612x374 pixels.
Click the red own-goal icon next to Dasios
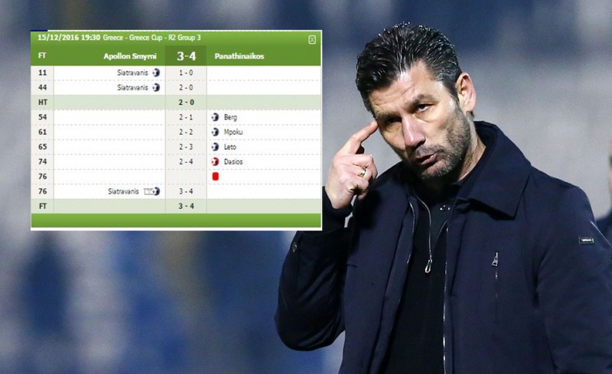click(x=215, y=161)
